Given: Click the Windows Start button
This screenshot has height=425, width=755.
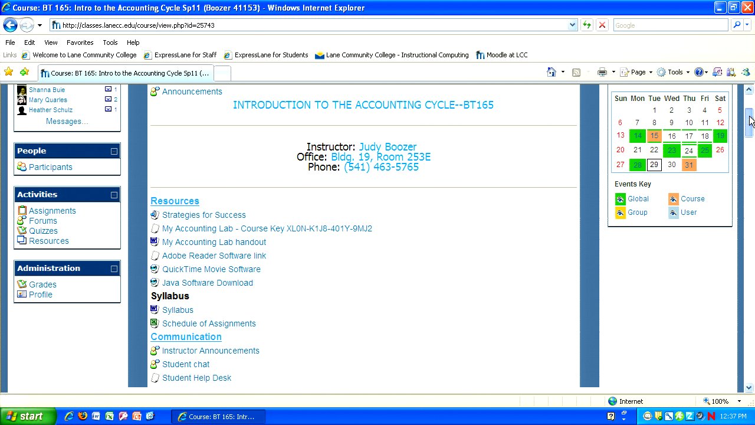Looking at the screenshot, I should 28,416.
